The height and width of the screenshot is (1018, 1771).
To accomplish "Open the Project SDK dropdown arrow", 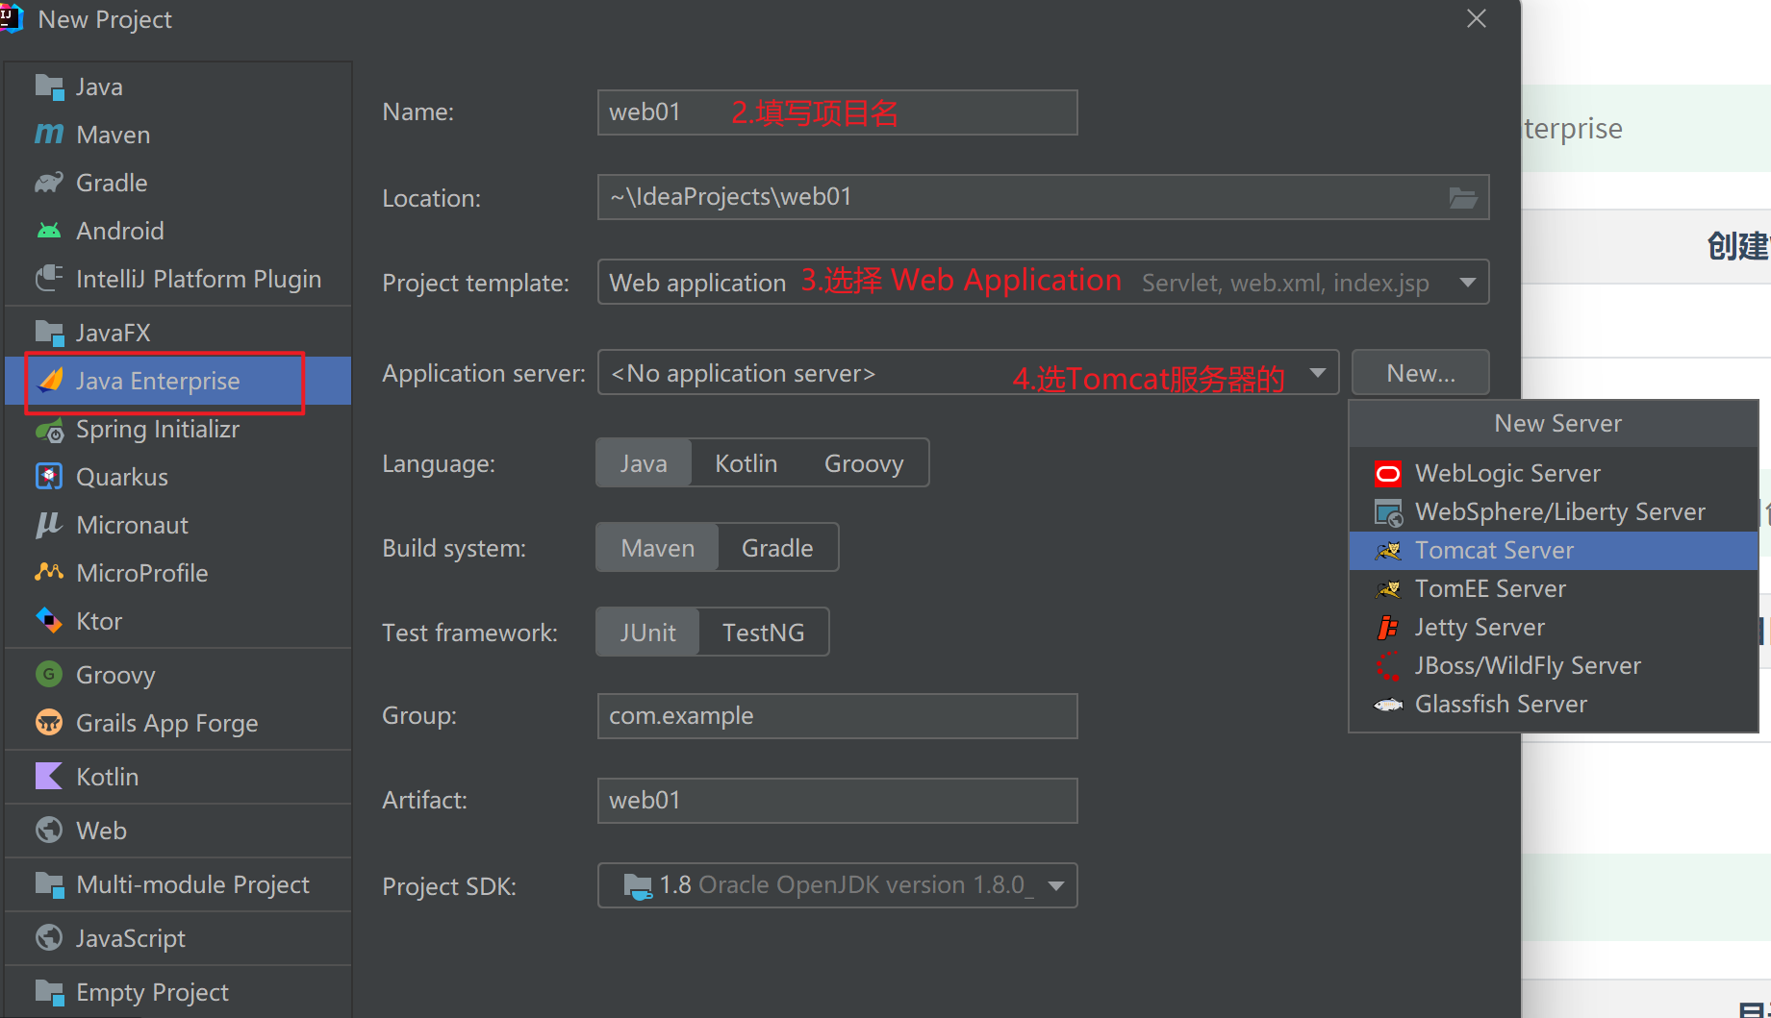I will (x=1056, y=886).
